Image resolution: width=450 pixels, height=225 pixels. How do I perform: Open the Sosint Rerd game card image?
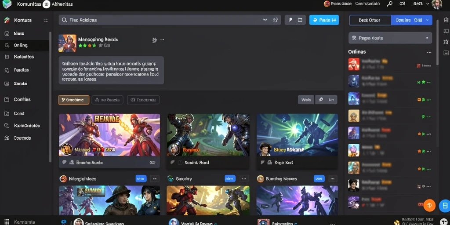pos(208,135)
